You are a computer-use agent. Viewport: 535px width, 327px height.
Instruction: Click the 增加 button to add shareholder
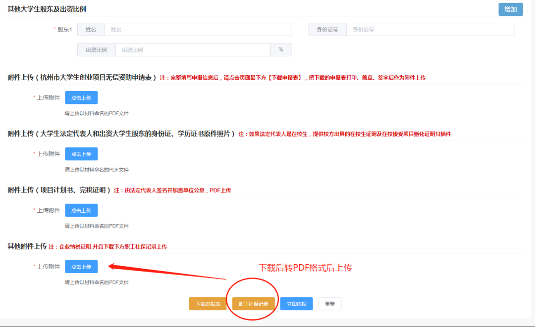click(511, 9)
